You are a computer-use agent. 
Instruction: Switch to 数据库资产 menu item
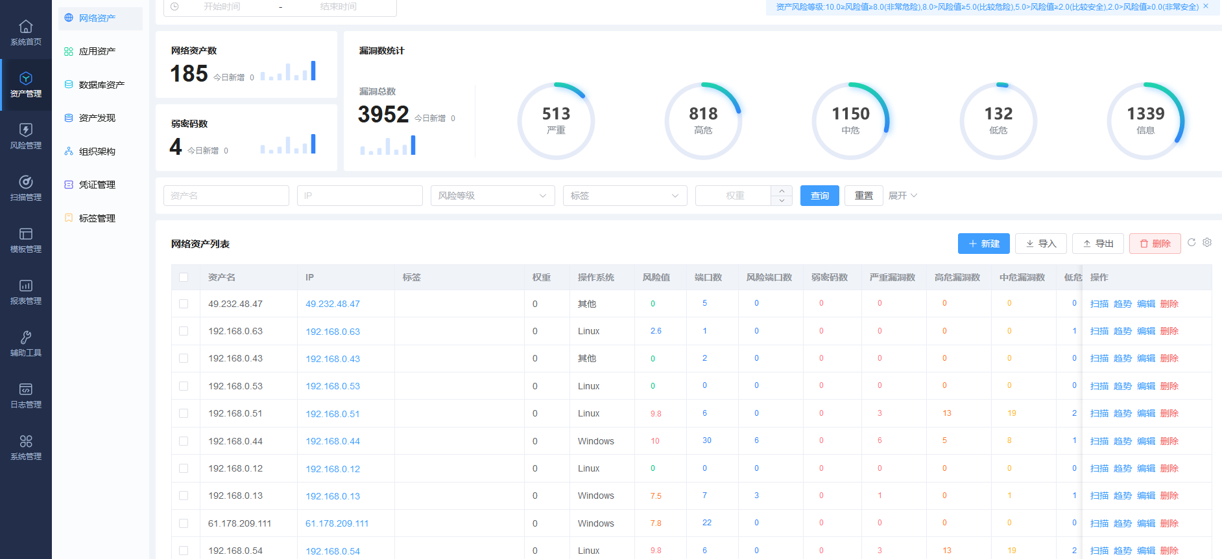[101, 85]
